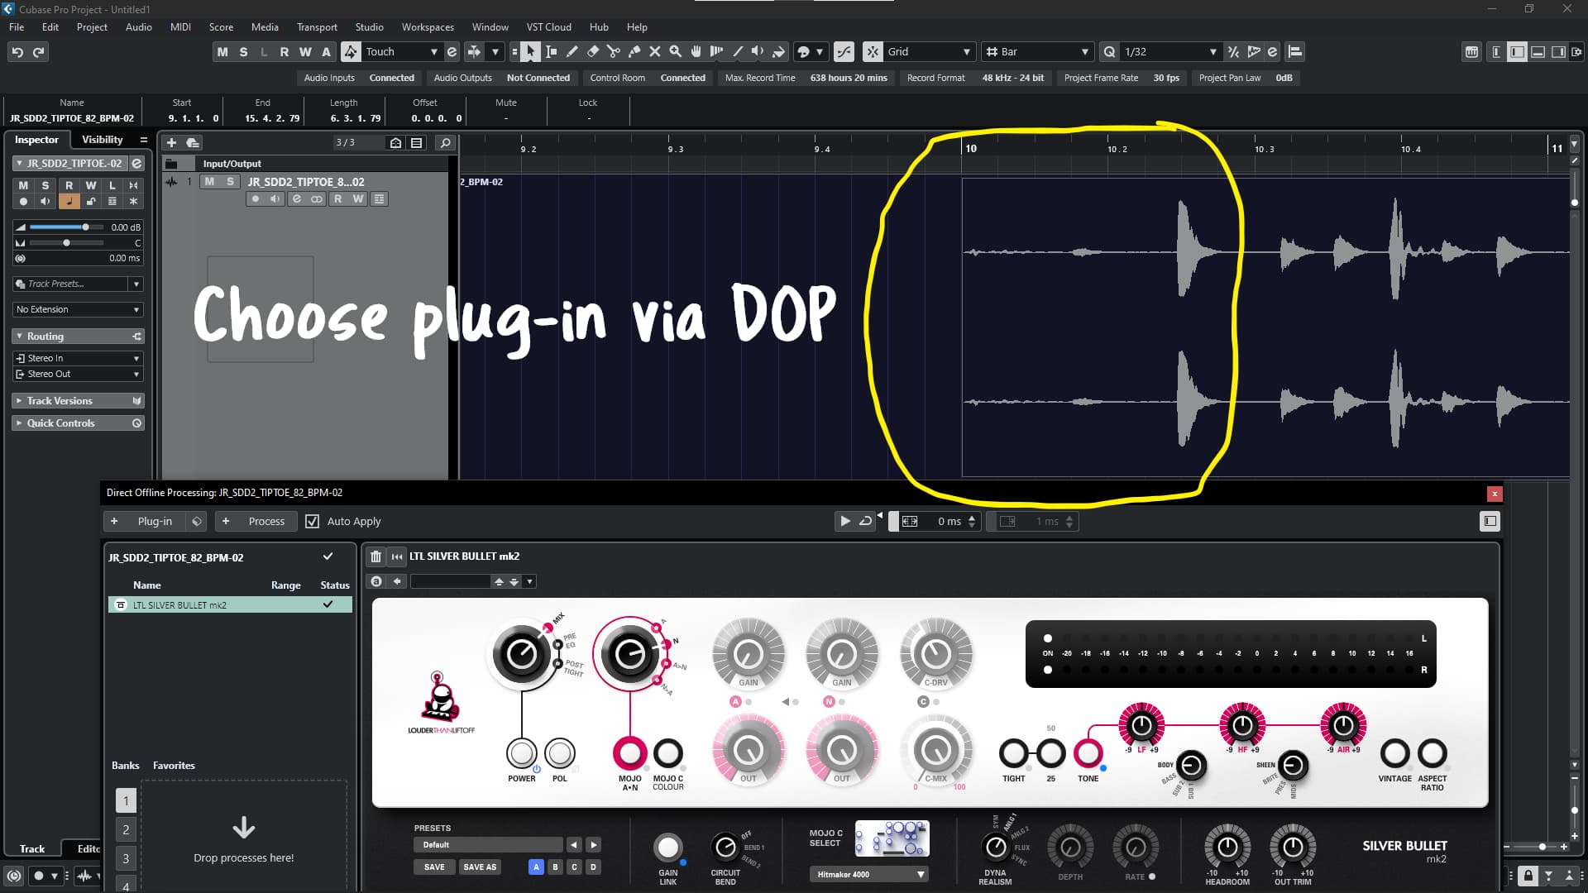Select the Draw pencil tool
The width and height of the screenshot is (1588, 893).
click(572, 51)
